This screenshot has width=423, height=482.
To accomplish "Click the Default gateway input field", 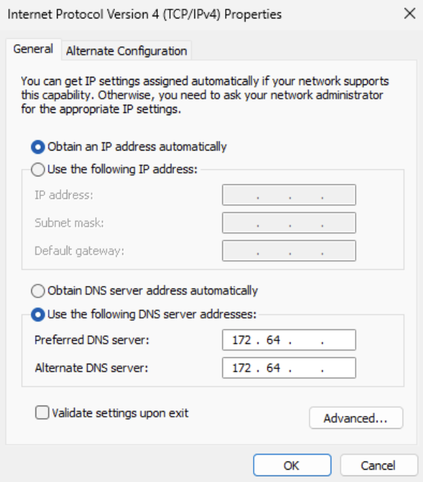I will click(288, 251).
